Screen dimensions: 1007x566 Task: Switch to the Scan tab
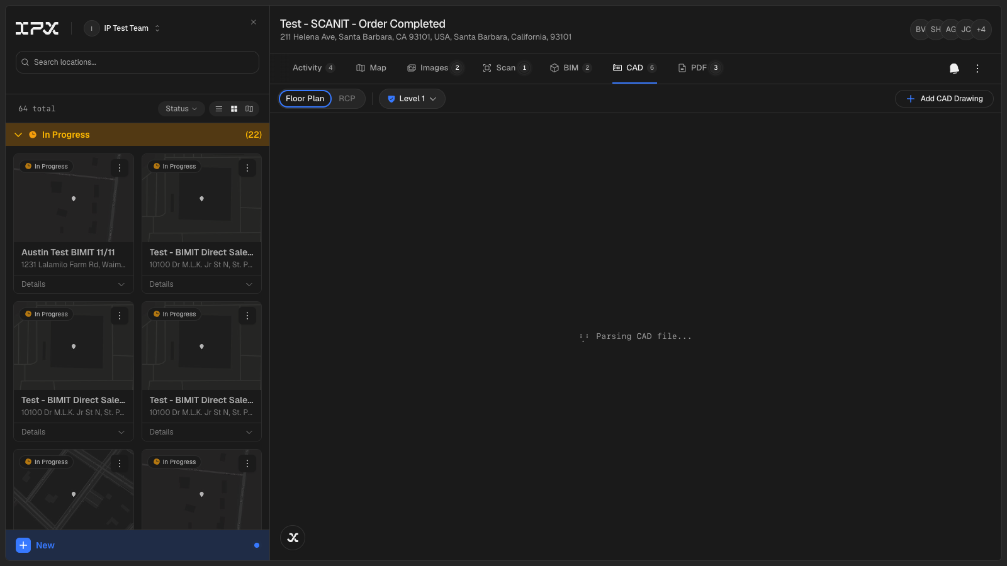506,68
